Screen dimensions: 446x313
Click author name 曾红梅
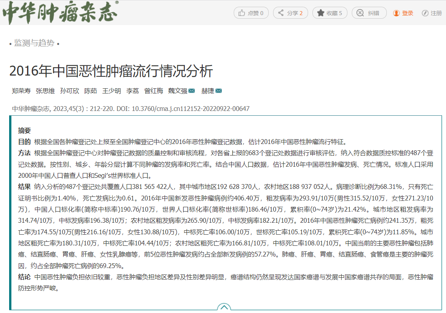point(153,91)
